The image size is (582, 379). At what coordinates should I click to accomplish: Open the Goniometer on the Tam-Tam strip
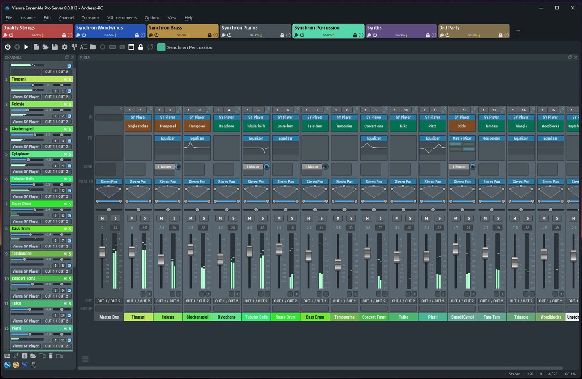[x=492, y=138]
